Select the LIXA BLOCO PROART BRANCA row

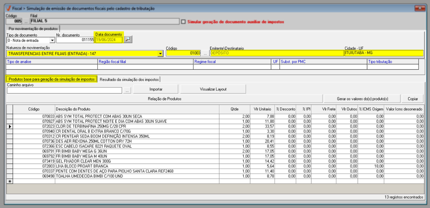tap(82, 166)
